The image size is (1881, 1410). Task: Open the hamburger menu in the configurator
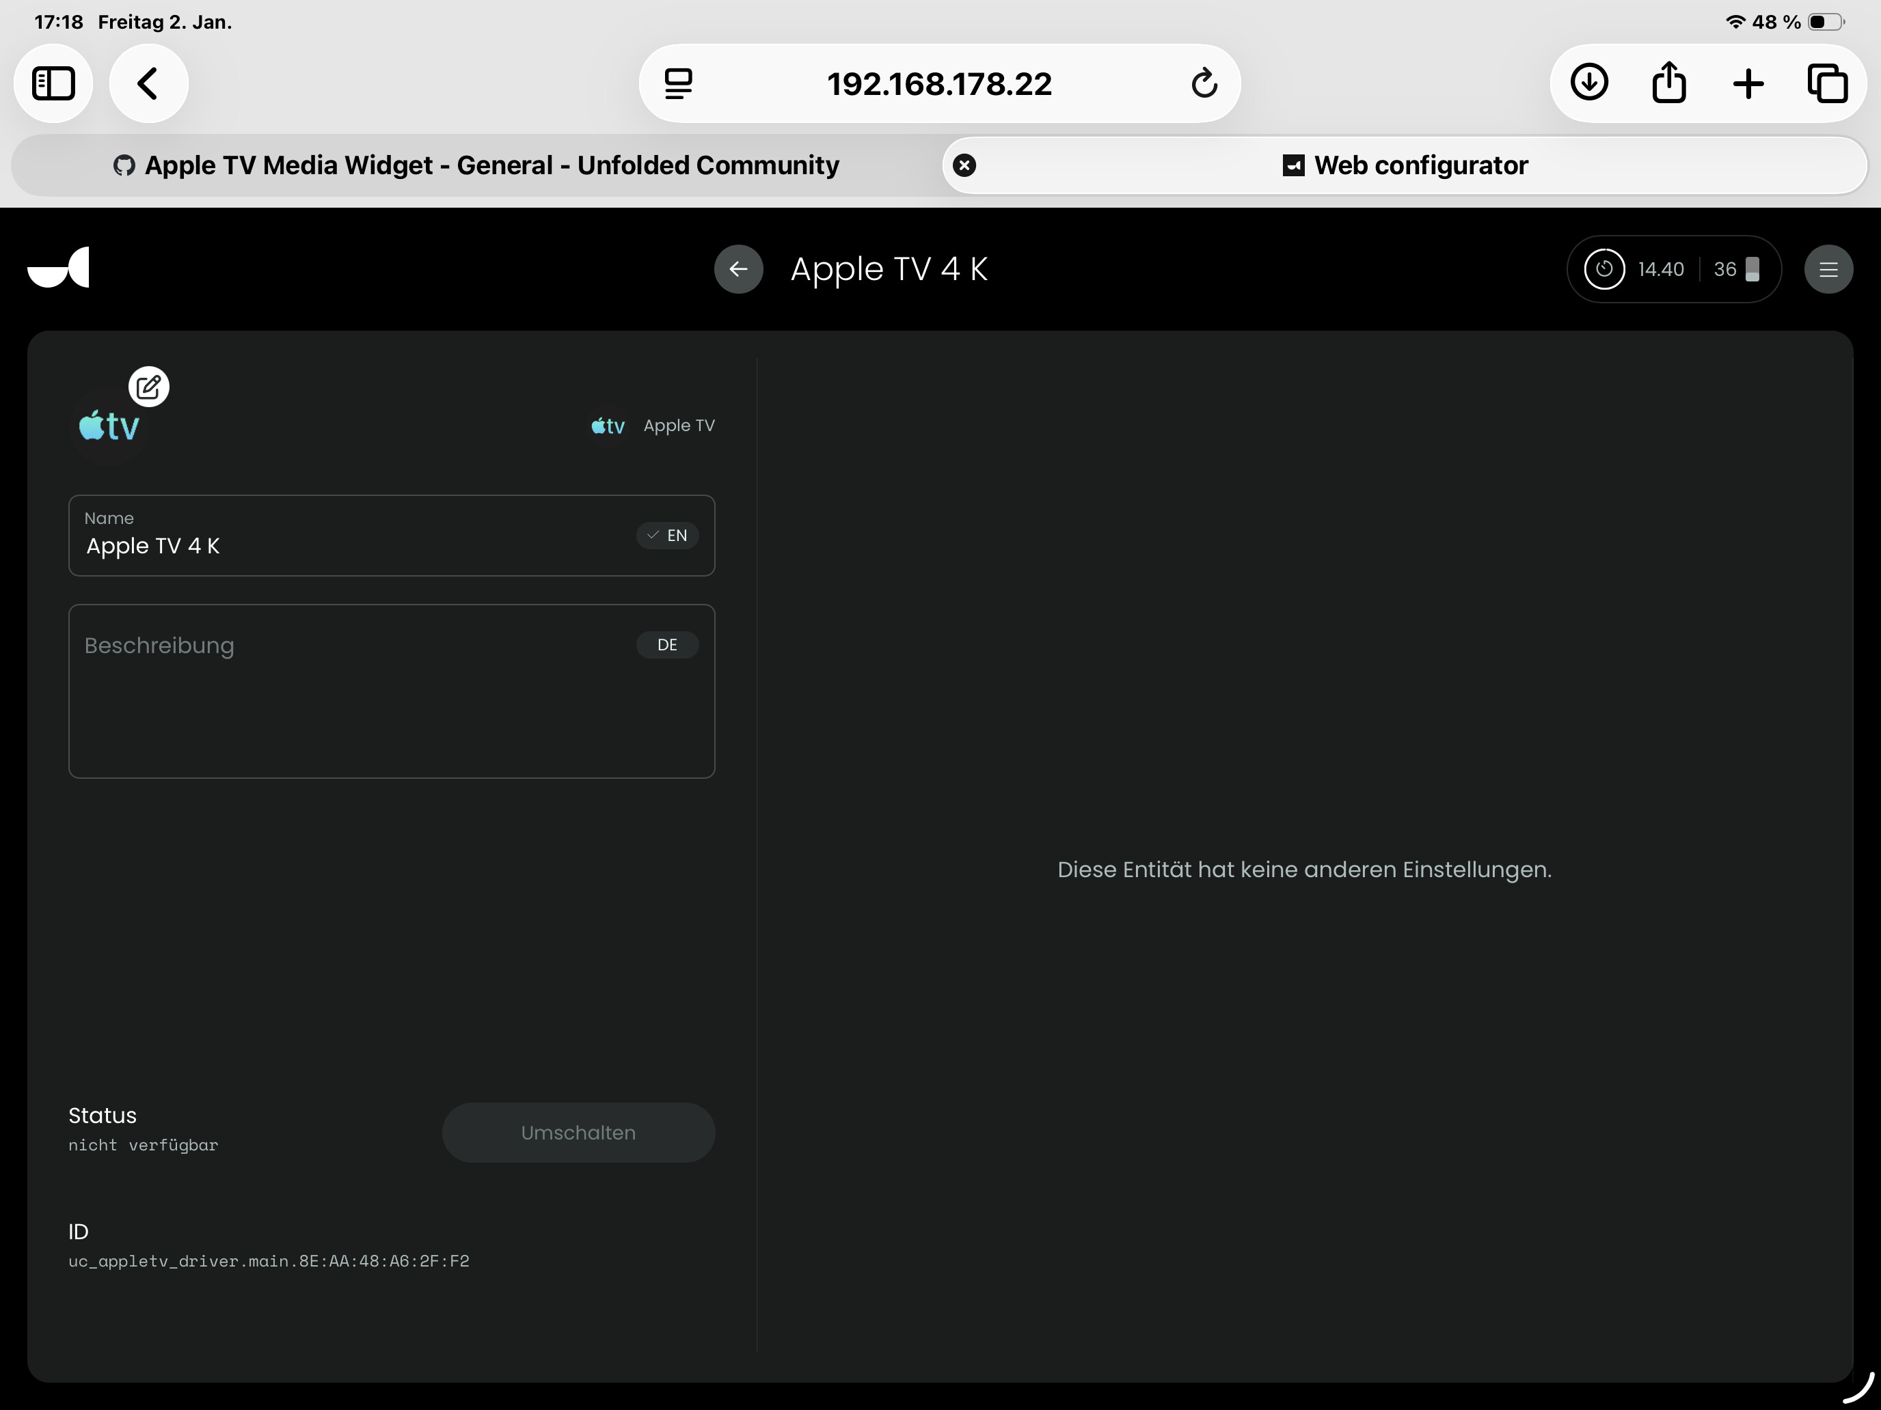[1828, 269]
